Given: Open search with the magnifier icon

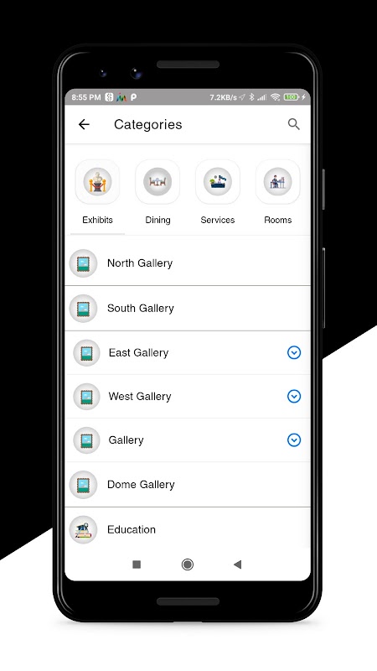Looking at the screenshot, I should pos(294,124).
